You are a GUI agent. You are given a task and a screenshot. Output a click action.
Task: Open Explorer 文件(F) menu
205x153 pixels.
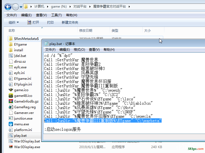point(12,15)
